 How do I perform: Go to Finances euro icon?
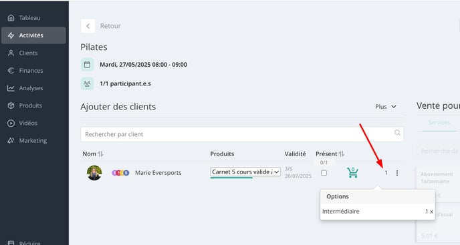click(11, 71)
